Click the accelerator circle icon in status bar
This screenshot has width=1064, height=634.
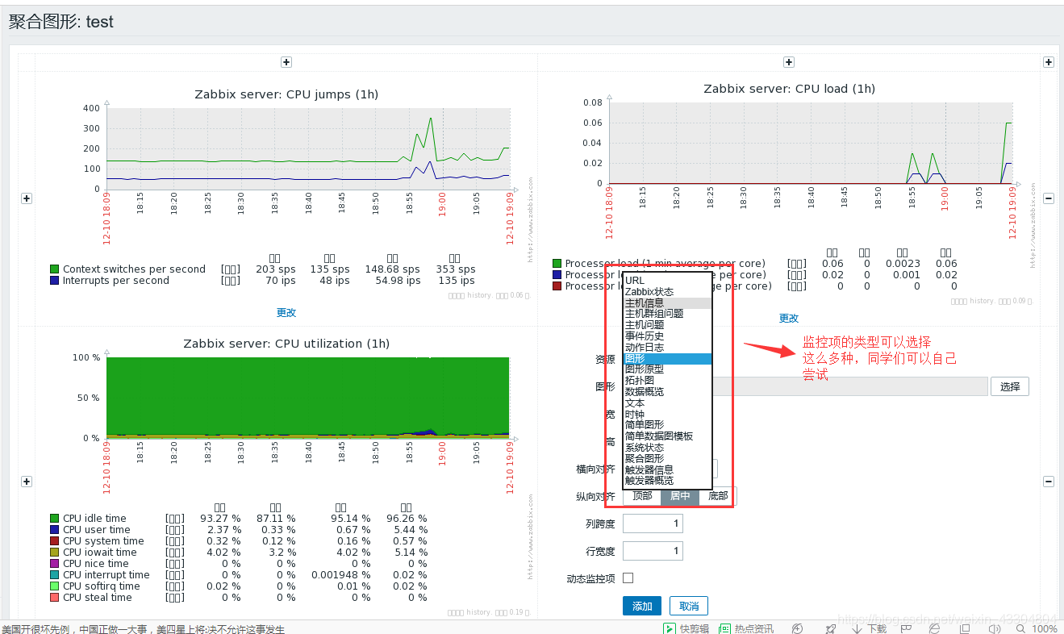point(798,628)
